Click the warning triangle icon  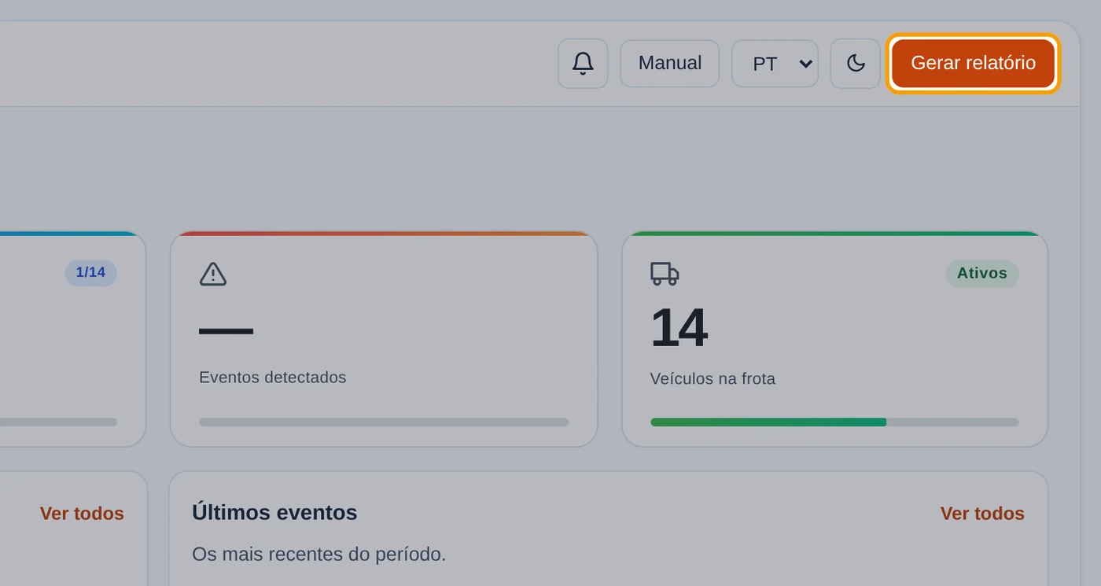coord(213,274)
